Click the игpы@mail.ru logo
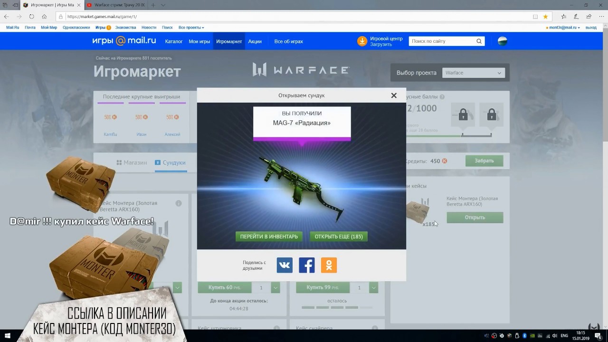Image resolution: width=608 pixels, height=342 pixels. click(x=124, y=41)
